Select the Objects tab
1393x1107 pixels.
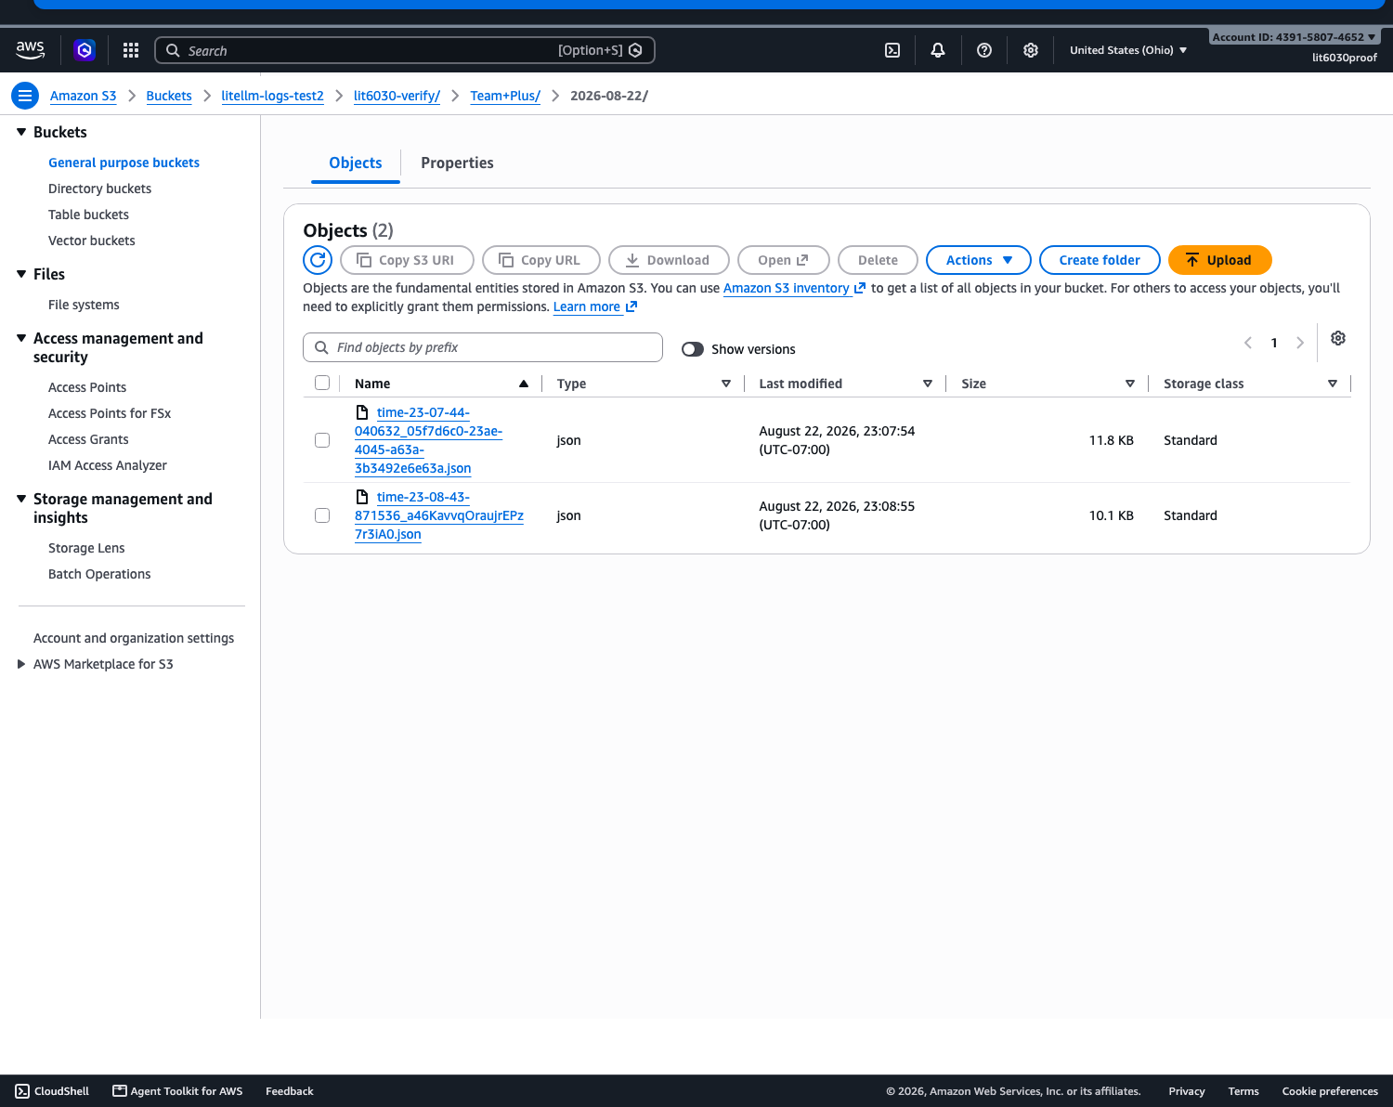point(356,163)
